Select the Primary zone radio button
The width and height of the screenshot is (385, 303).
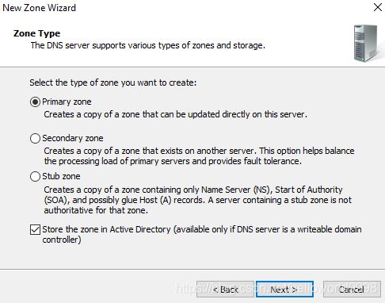[x=35, y=102]
